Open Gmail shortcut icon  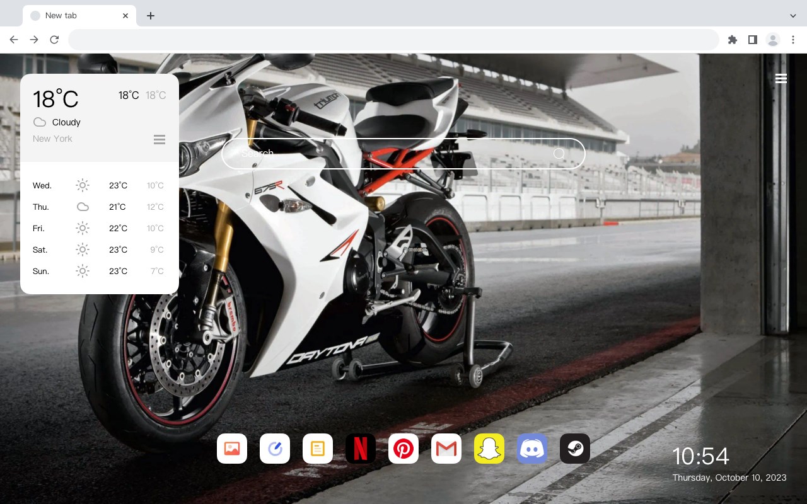[x=446, y=449]
